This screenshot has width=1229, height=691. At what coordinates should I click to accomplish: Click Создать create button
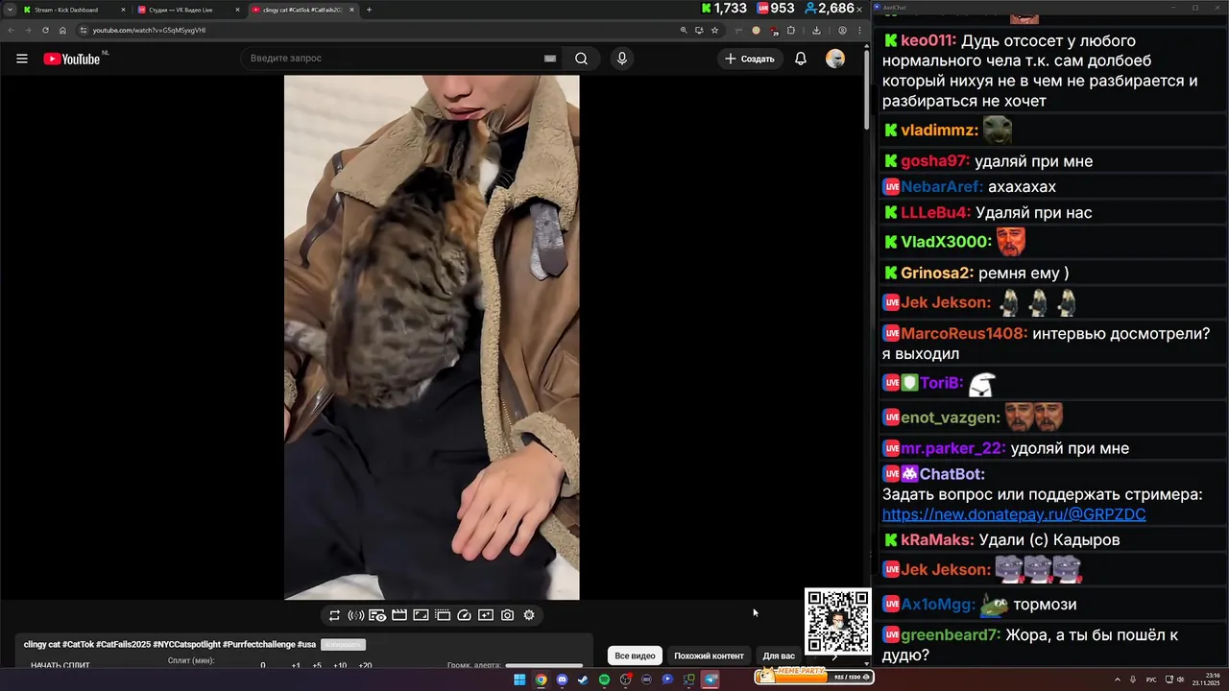click(749, 59)
